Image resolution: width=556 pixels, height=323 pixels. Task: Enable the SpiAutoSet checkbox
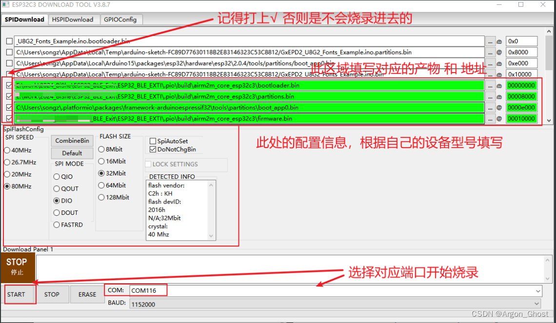[153, 141]
